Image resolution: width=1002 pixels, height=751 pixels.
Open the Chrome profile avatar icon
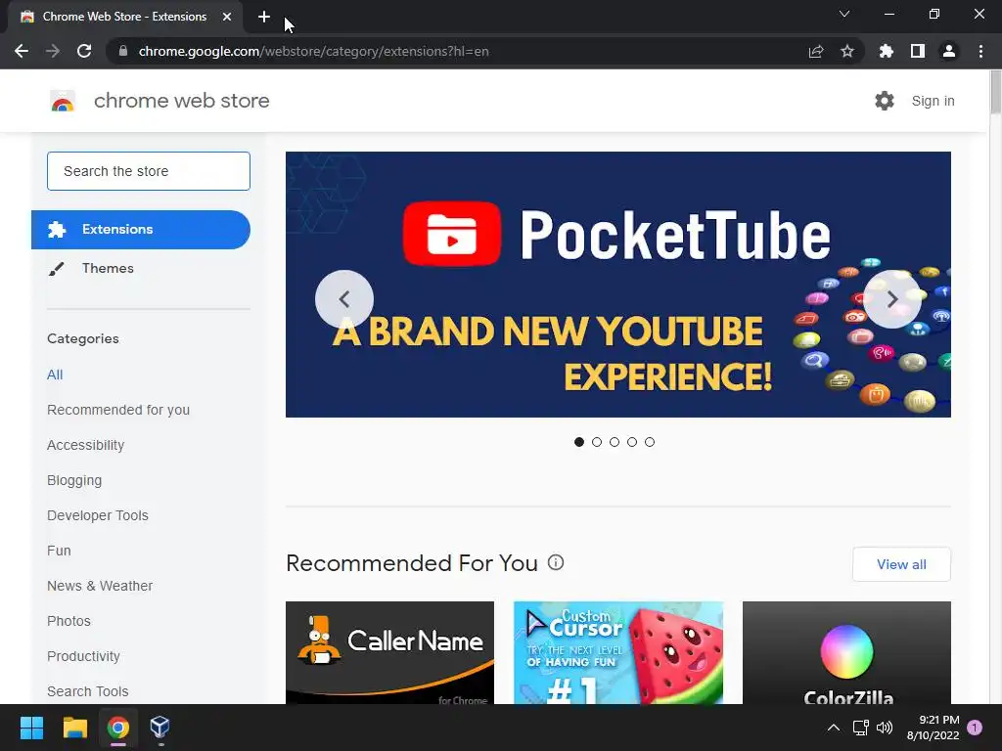coord(949,51)
